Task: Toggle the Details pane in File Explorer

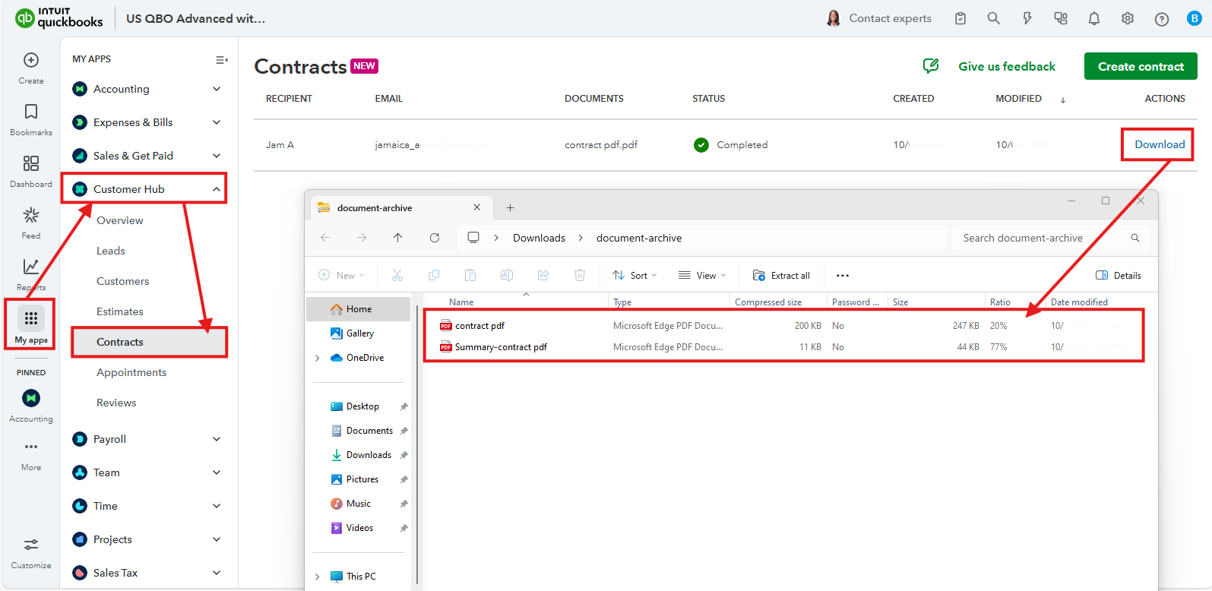Action: click(x=1119, y=276)
